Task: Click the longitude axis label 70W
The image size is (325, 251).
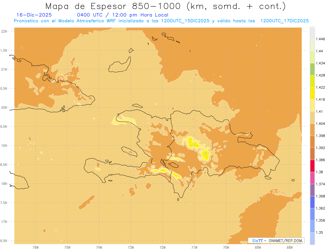Action: coord(226,247)
